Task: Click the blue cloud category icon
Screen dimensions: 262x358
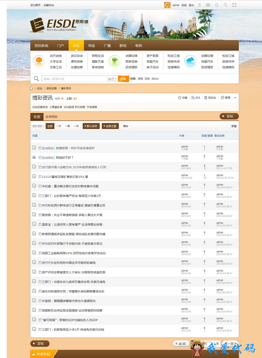Action: pyautogui.click(x=190, y=61)
